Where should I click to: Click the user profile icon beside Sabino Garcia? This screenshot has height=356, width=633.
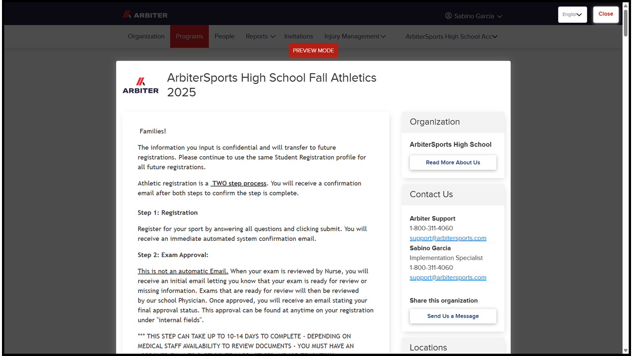pyautogui.click(x=449, y=16)
